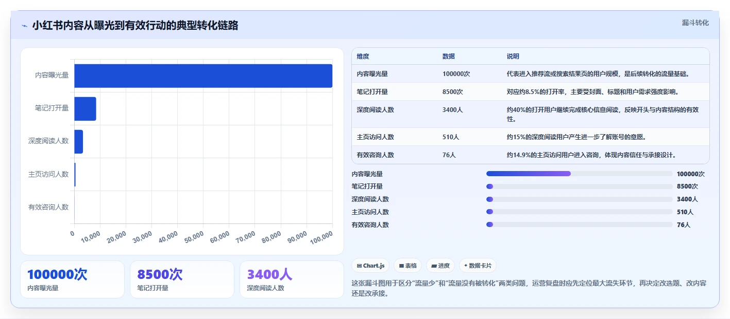The image size is (730, 319).
Task: Click the 笔记打开量 label on the chart axis
Action: 52,108
